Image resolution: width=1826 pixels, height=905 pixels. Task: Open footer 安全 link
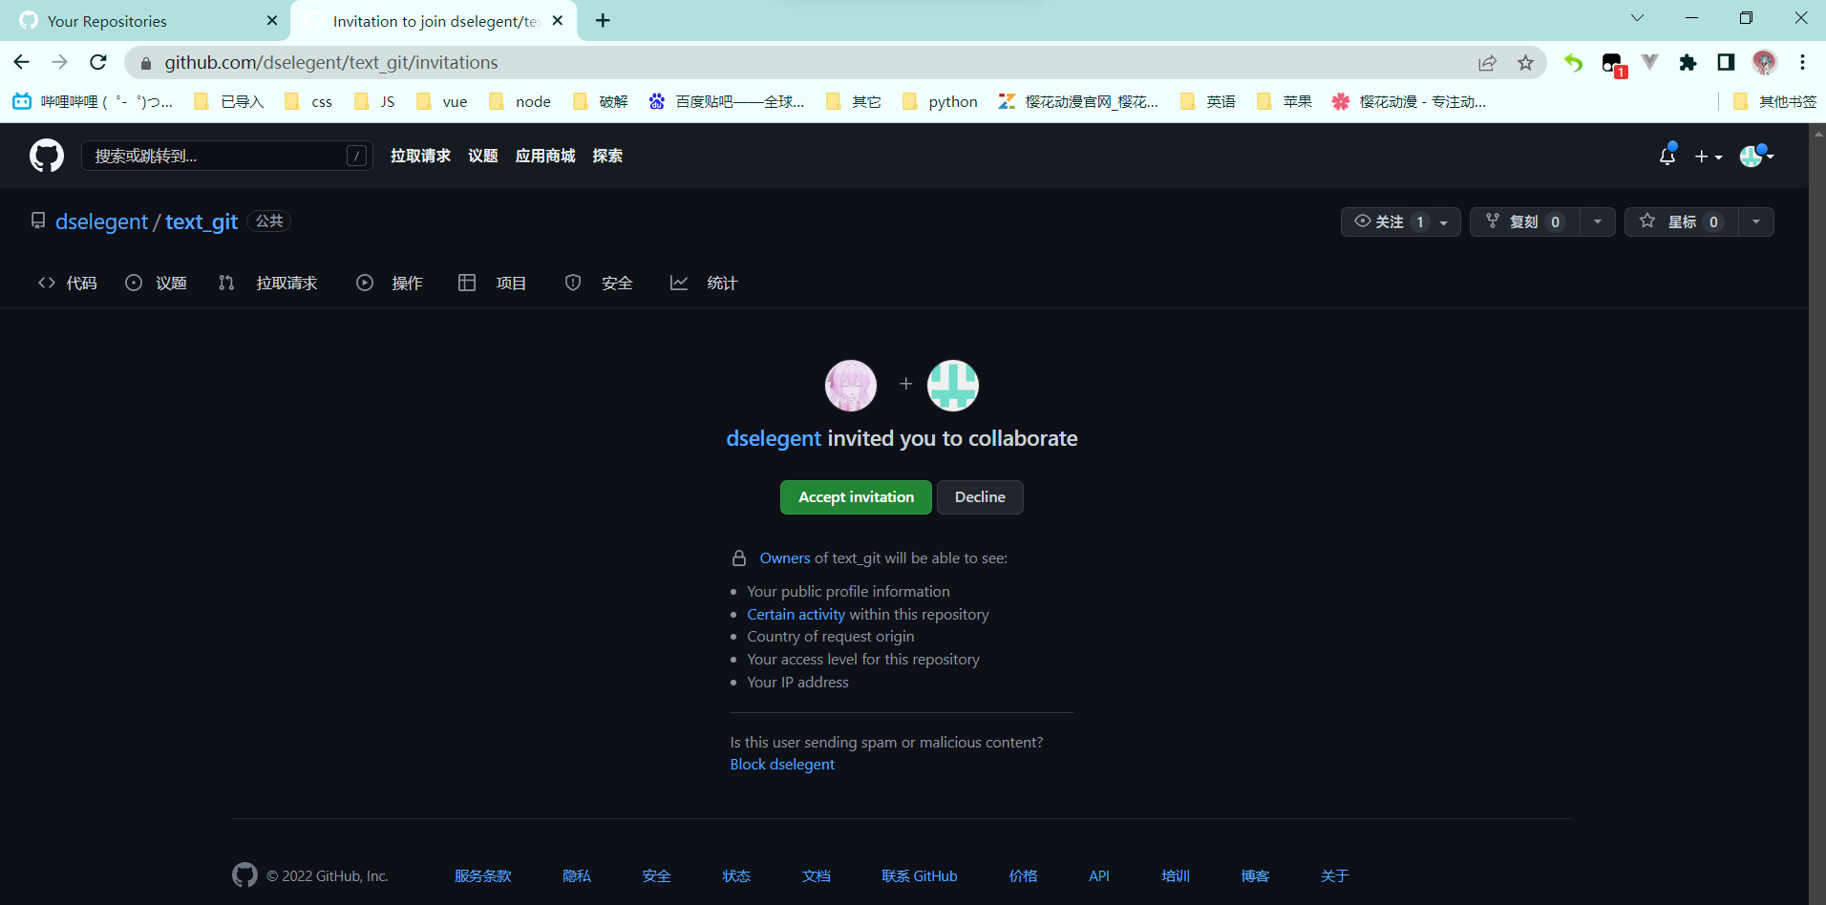pyautogui.click(x=656, y=876)
